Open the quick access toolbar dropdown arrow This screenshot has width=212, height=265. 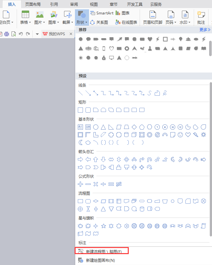[37, 34]
